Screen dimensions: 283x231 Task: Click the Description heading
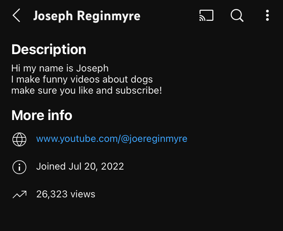[49, 49]
